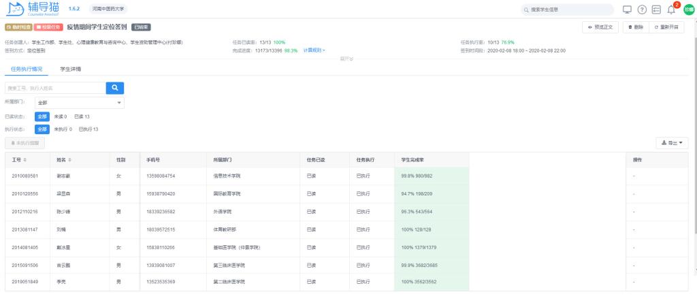Expand the 导出 export dropdown
This screenshot has height=305, width=697.
pyautogui.click(x=671, y=142)
